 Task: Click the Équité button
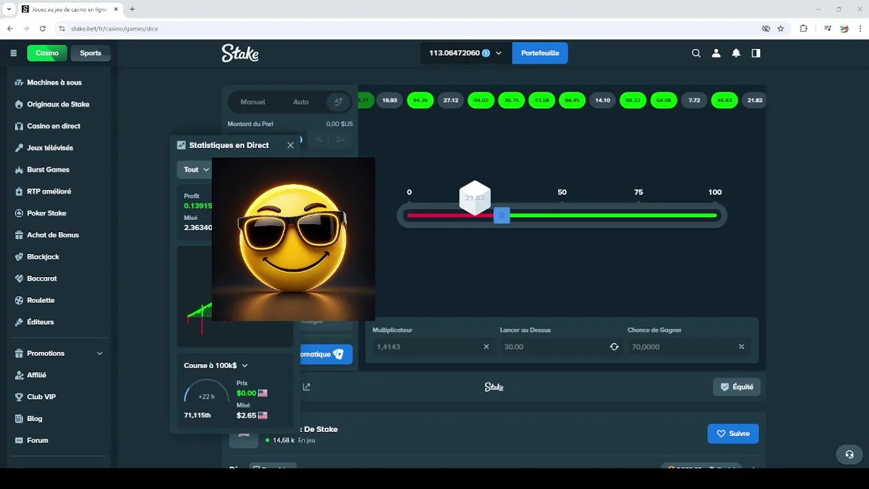(x=737, y=386)
